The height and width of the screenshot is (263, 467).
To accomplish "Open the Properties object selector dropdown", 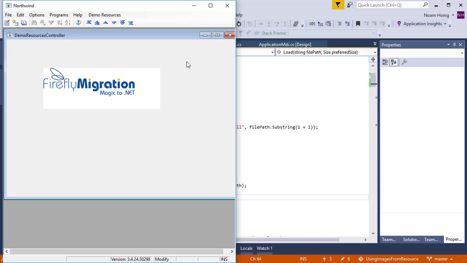I will (x=462, y=53).
